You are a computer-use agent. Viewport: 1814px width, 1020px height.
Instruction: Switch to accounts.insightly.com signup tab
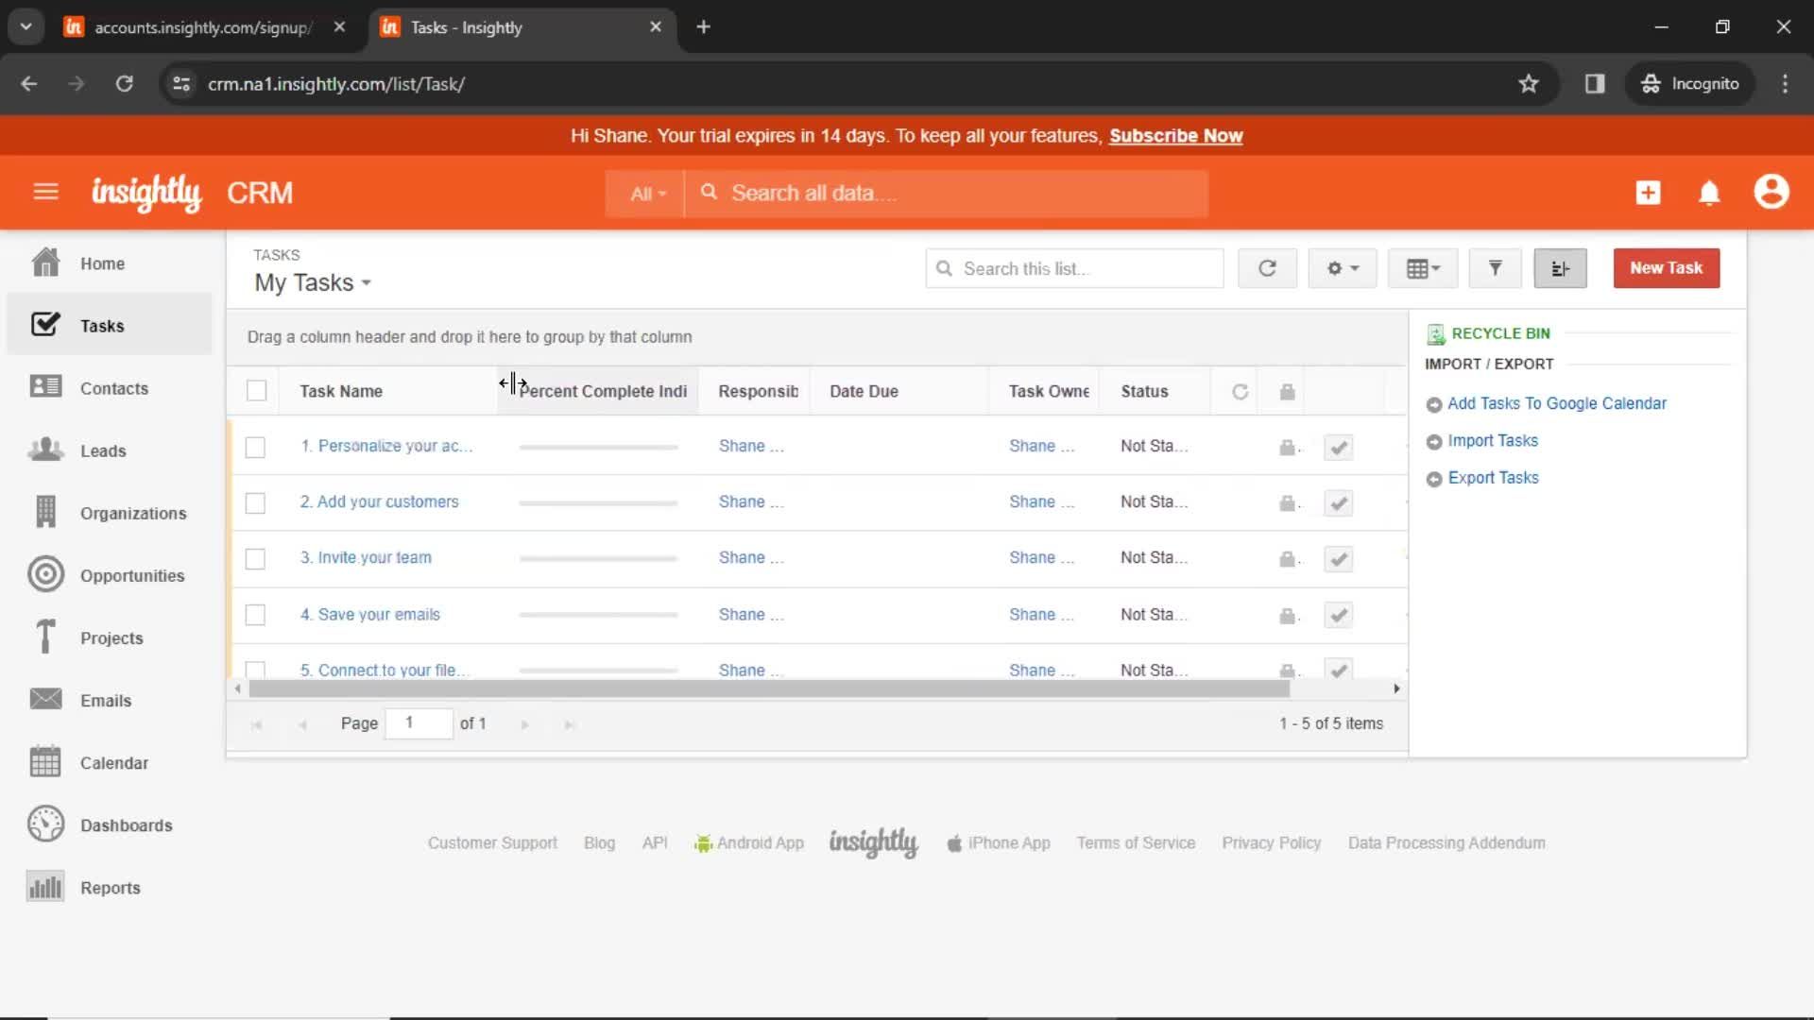click(x=202, y=27)
